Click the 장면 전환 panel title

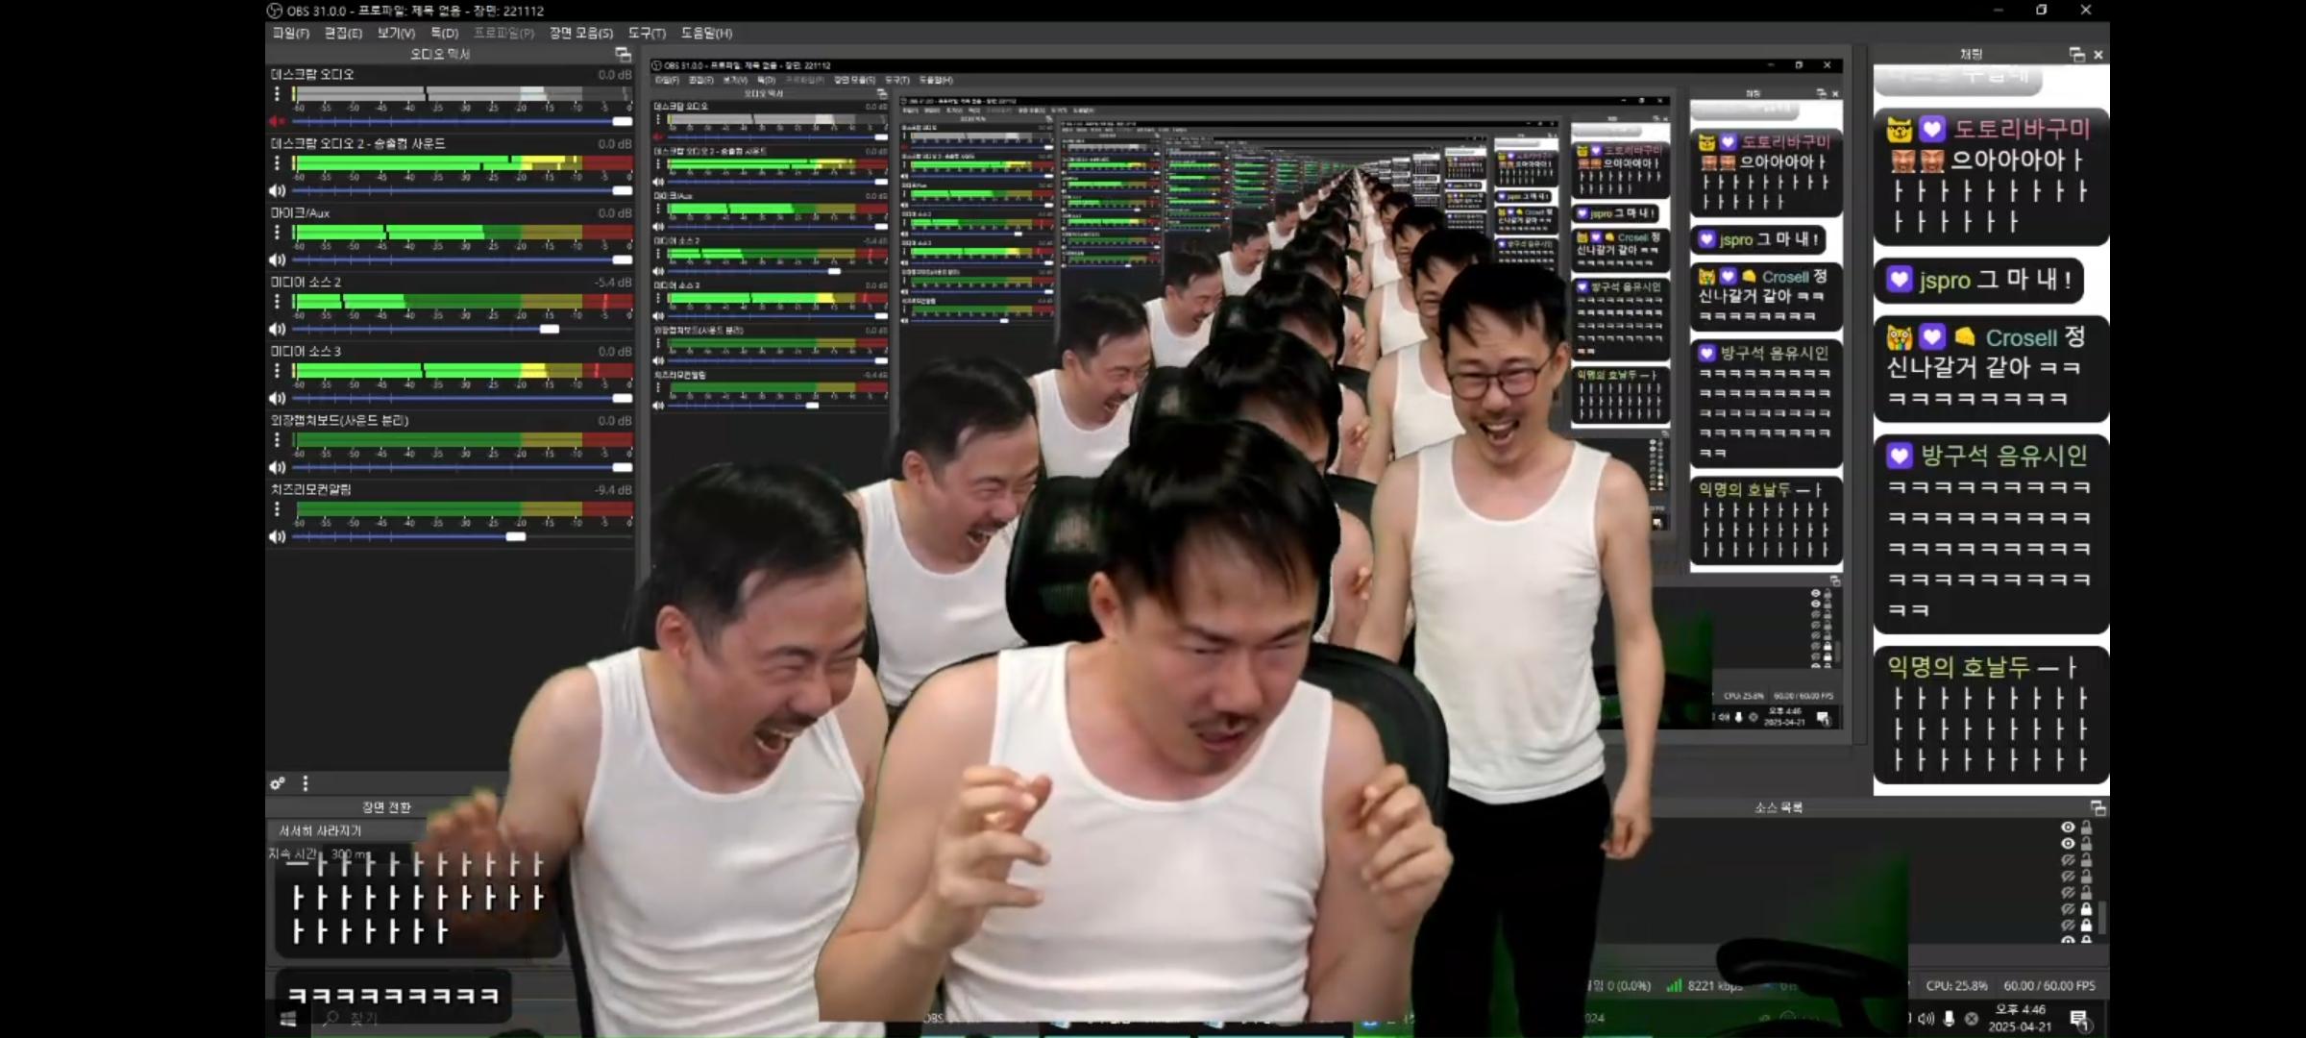(x=386, y=807)
